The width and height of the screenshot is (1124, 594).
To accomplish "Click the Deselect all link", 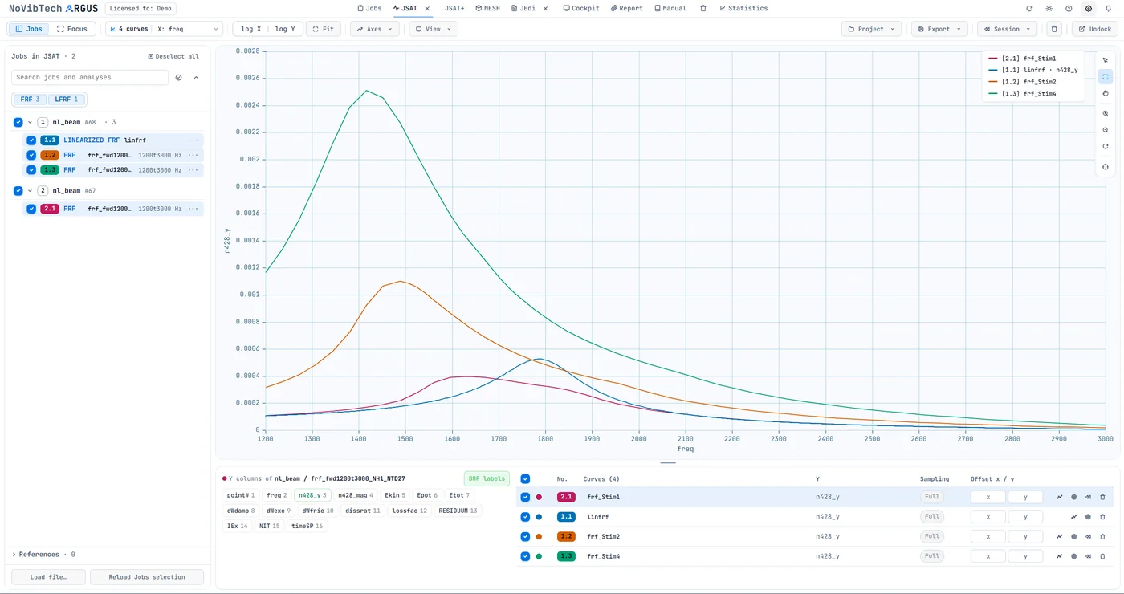I will point(173,56).
